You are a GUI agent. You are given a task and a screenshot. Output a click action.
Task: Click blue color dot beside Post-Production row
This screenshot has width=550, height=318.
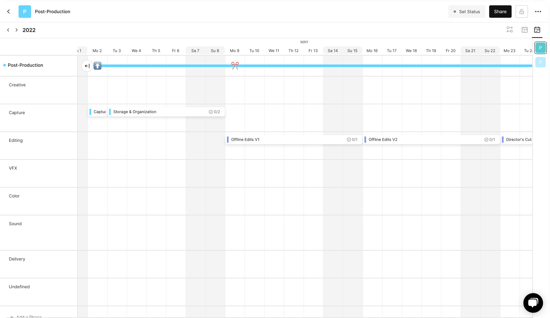(4, 65)
